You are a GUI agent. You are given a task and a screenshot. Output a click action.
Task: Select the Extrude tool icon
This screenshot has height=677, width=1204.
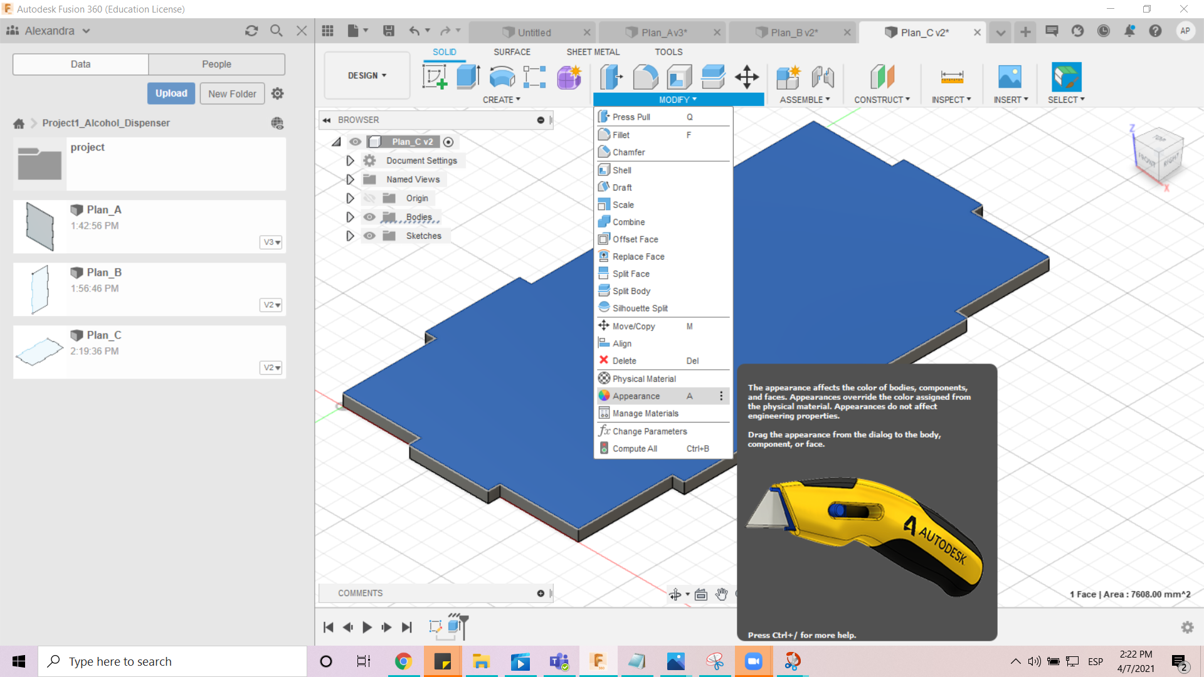(x=468, y=77)
